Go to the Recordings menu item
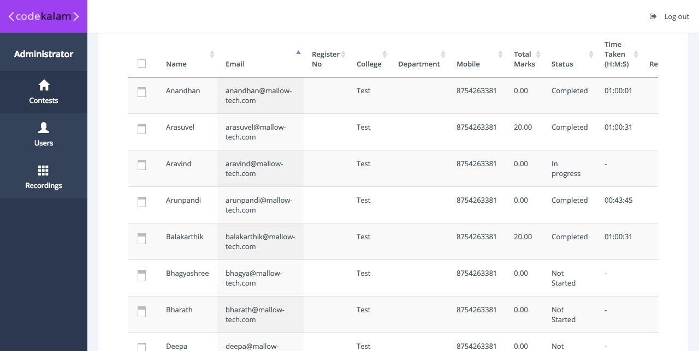 [x=44, y=185]
